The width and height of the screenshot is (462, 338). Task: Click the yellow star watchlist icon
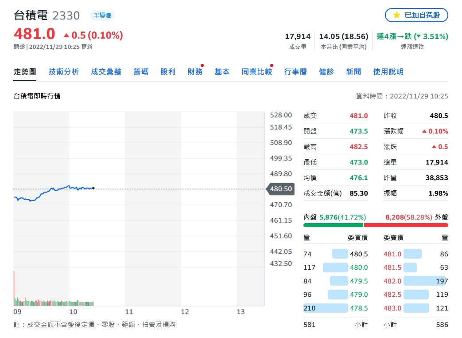396,15
